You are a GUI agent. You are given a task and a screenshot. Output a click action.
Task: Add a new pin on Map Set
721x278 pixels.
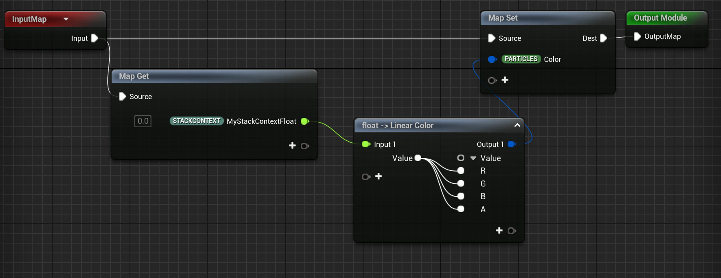click(505, 80)
